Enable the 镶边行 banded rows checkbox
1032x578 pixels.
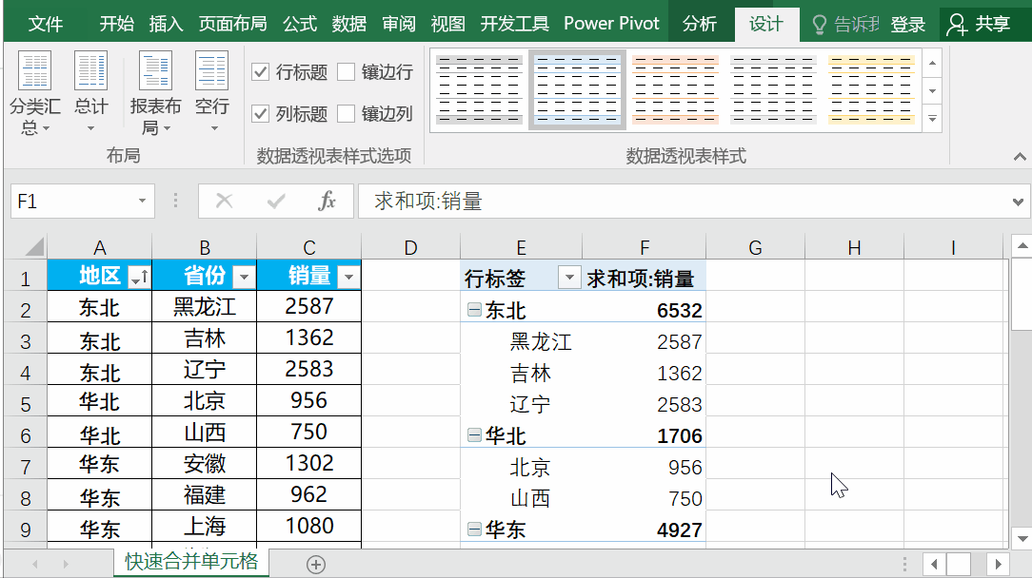(x=347, y=71)
